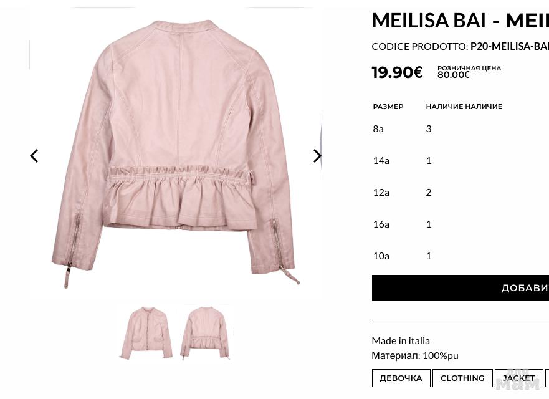Show the next product image
Screen dimensions: 549x399
pyautogui.click(x=317, y=156)
